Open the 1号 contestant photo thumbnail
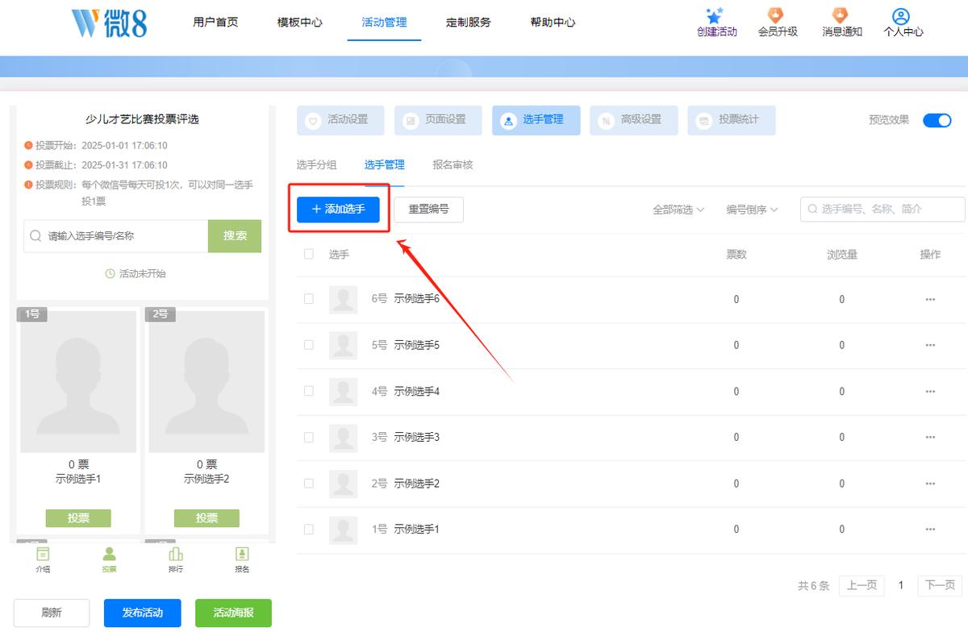This screenshot has height=640, width=968. click(x=78, y=382)
